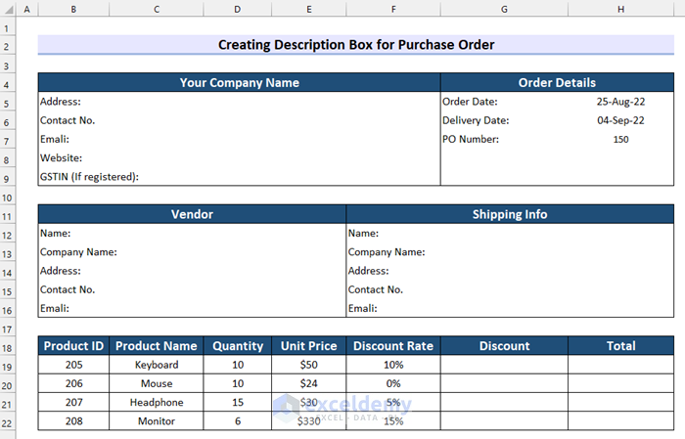Select Vendor 'Name:' cell
Screen dimensions: 685x439
click(192, 233)
